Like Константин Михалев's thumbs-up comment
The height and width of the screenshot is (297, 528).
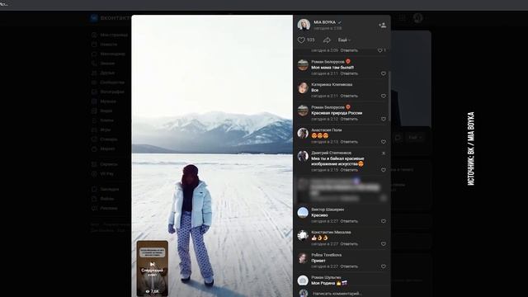click(383, 244)
